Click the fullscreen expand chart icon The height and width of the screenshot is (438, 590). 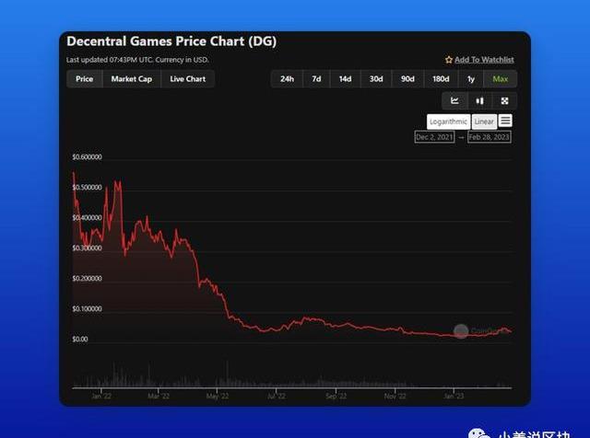pyautogui.click(x=504, y=100)
